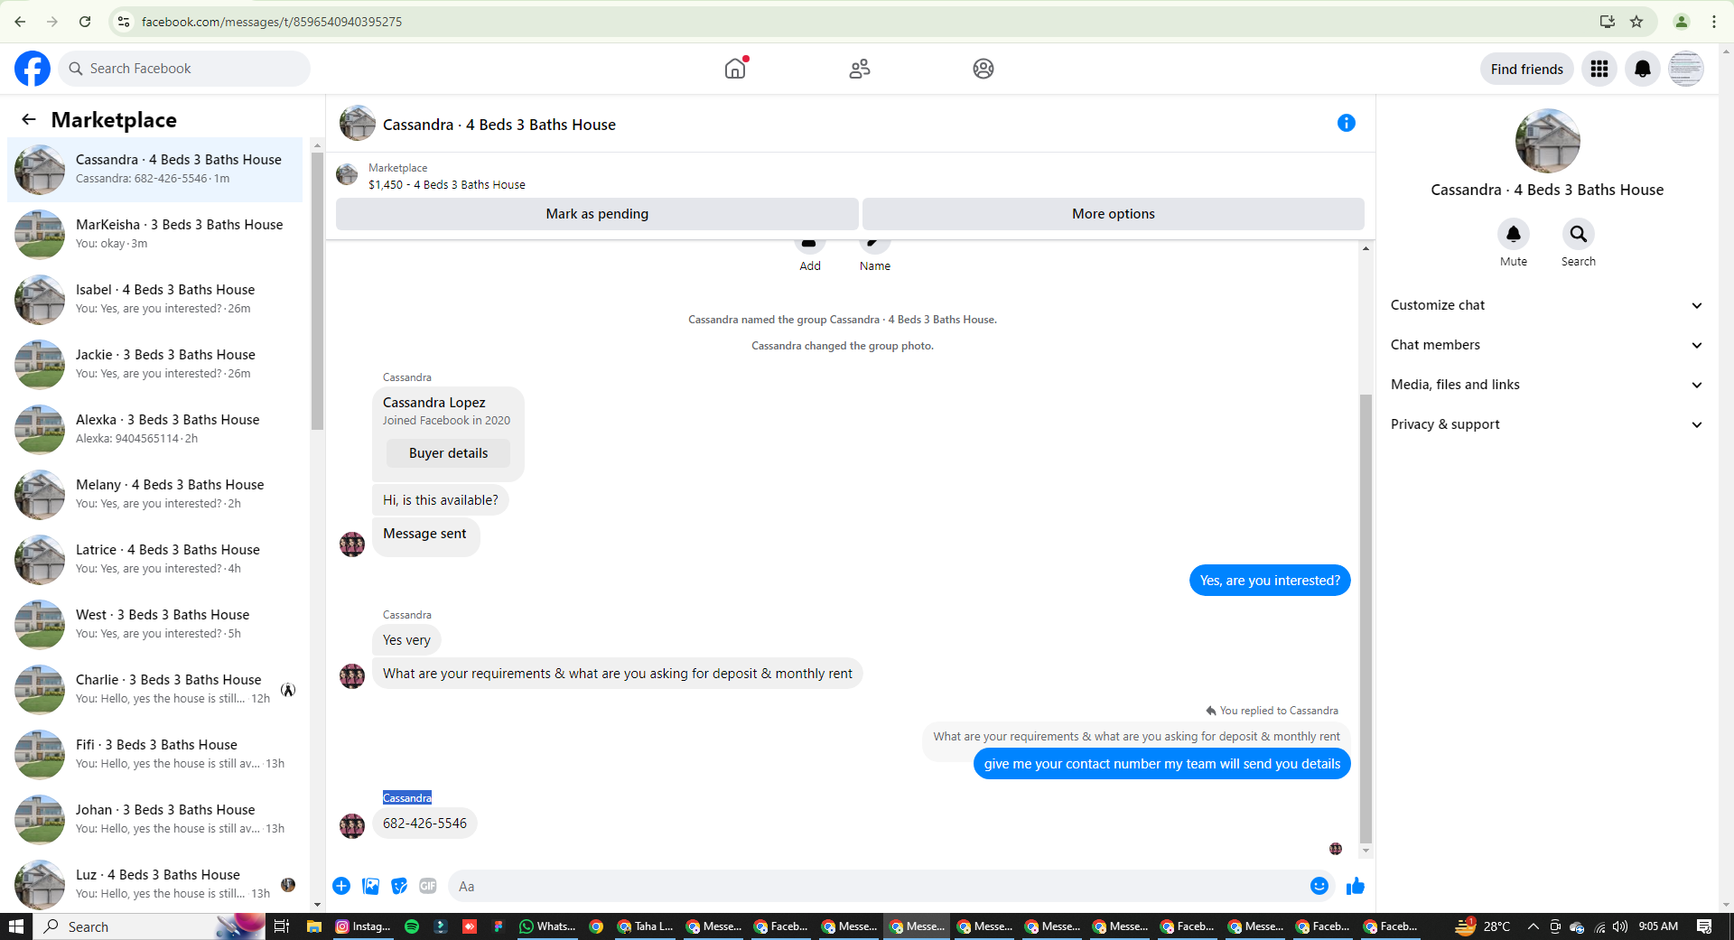Bookmark this page with the star icon
Image resolution: width=1734 pixels, height=940 pixels.
coord(1636,22)
